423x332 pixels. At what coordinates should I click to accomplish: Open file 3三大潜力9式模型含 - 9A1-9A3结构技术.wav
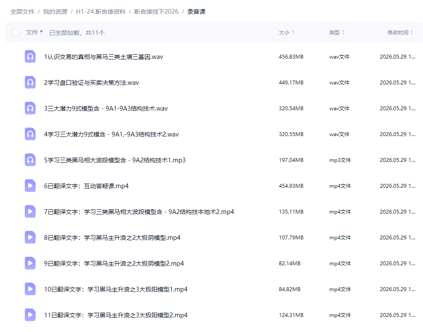(x=106, y=109)
